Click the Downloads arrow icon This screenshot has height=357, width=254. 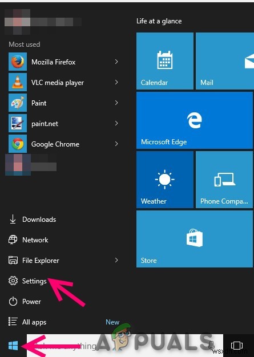click(x=13, y=219)
